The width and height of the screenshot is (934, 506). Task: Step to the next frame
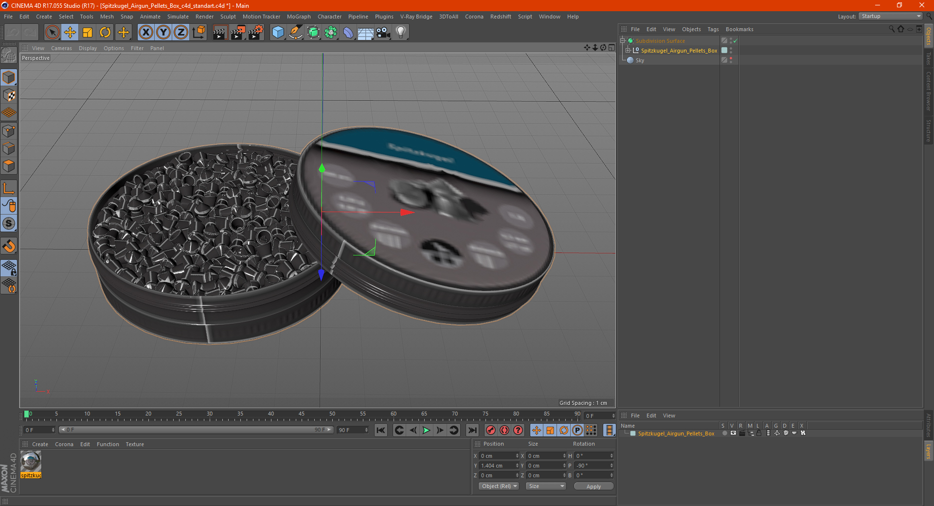pos(440,430)
